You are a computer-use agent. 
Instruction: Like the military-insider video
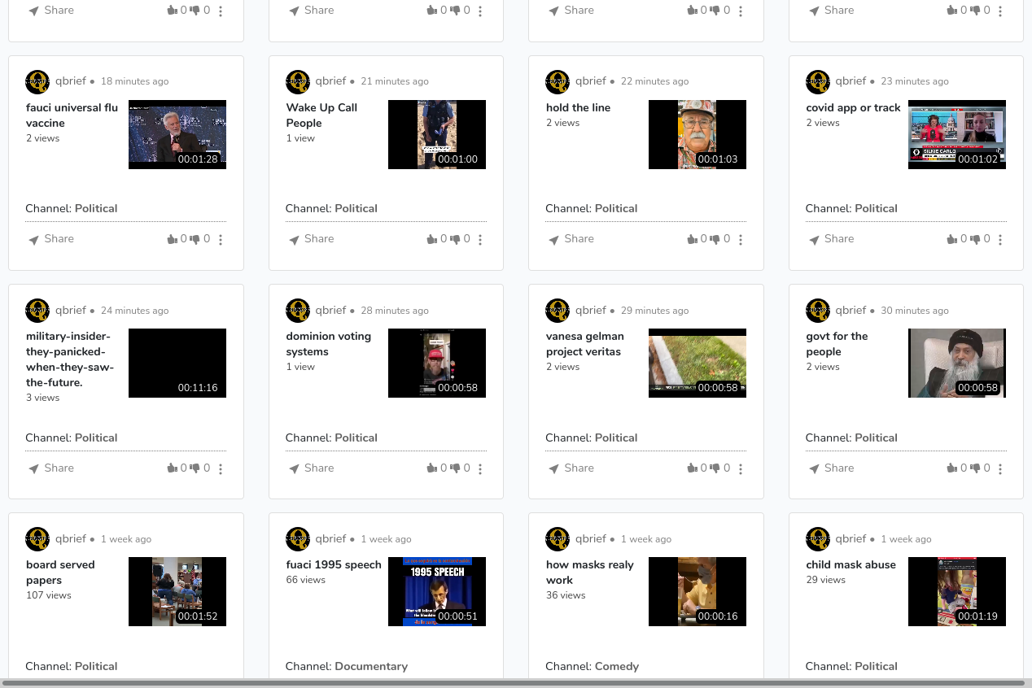(x=172, y=468)
